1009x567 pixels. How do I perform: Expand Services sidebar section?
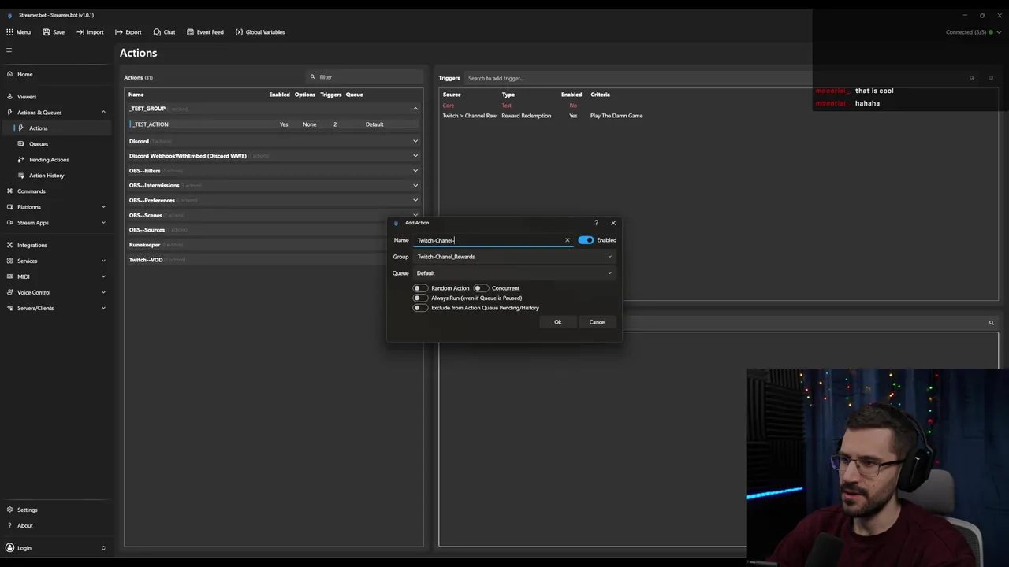(x=103, y=261)
